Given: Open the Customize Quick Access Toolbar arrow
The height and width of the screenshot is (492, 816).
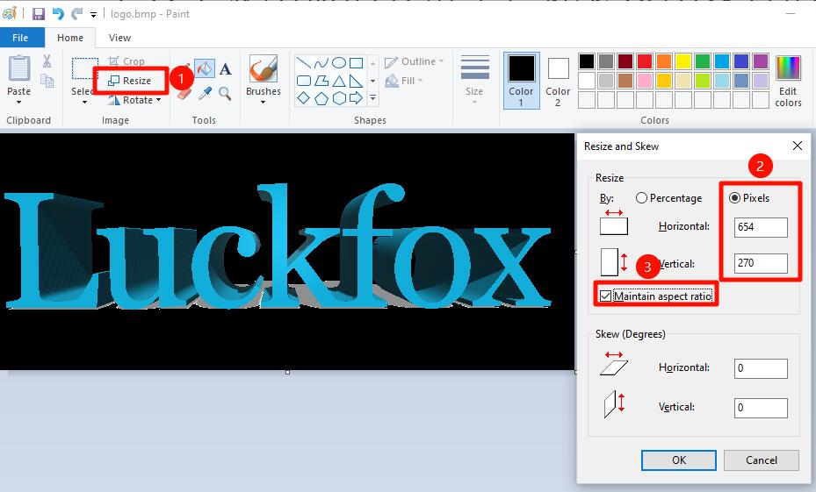Looking at the screenshot, I should (93, 15).
